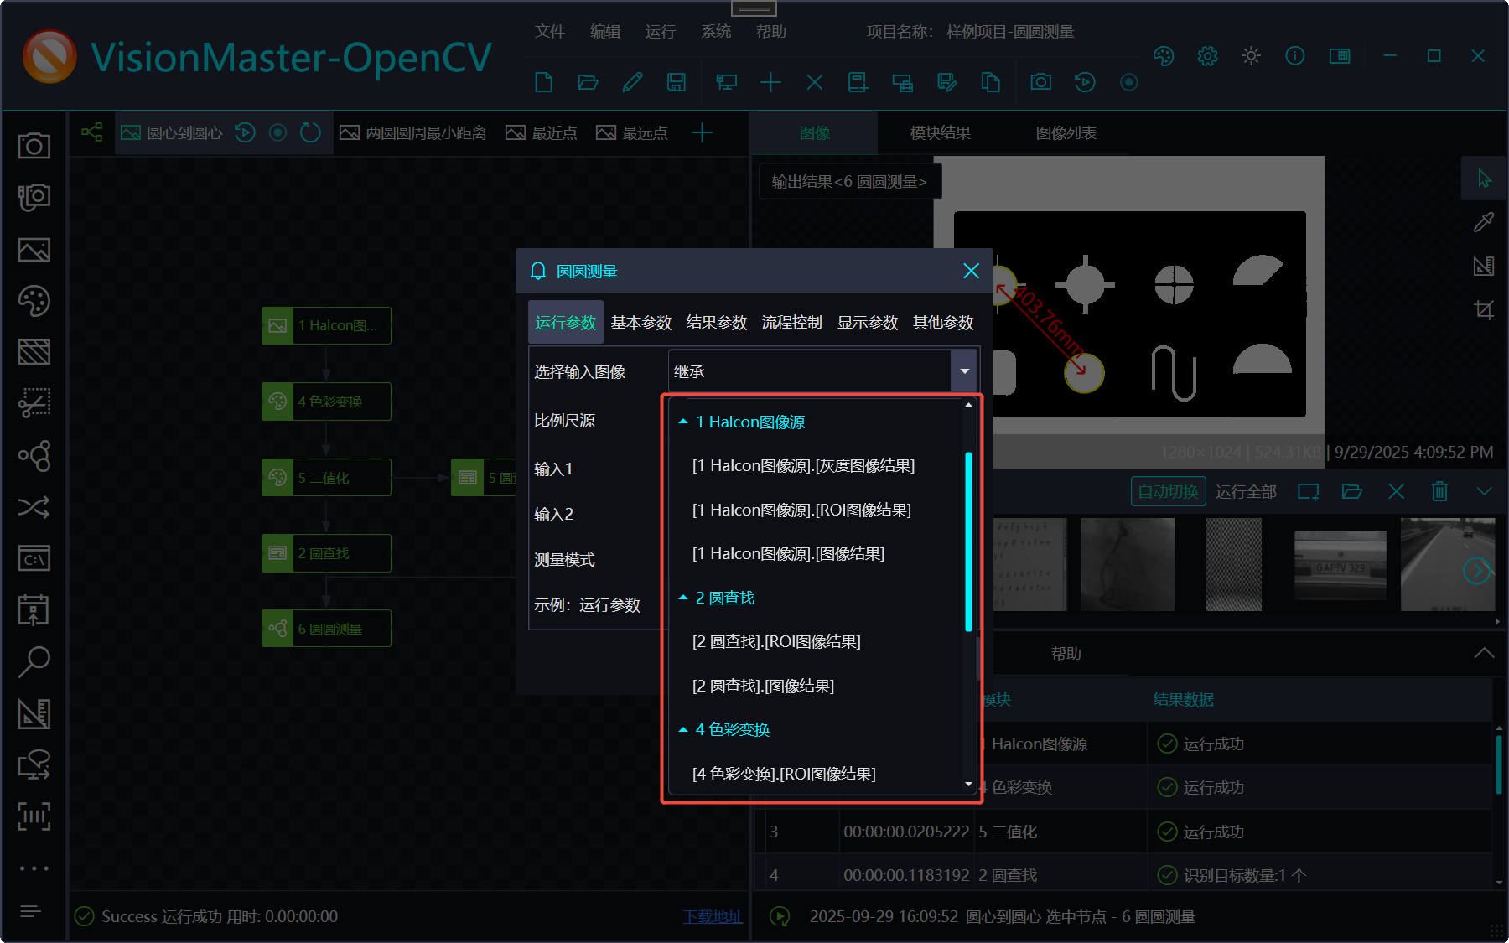Switch to 结果参数 tab in dialog
1509x943 pixels.
(x=717, y=323)
